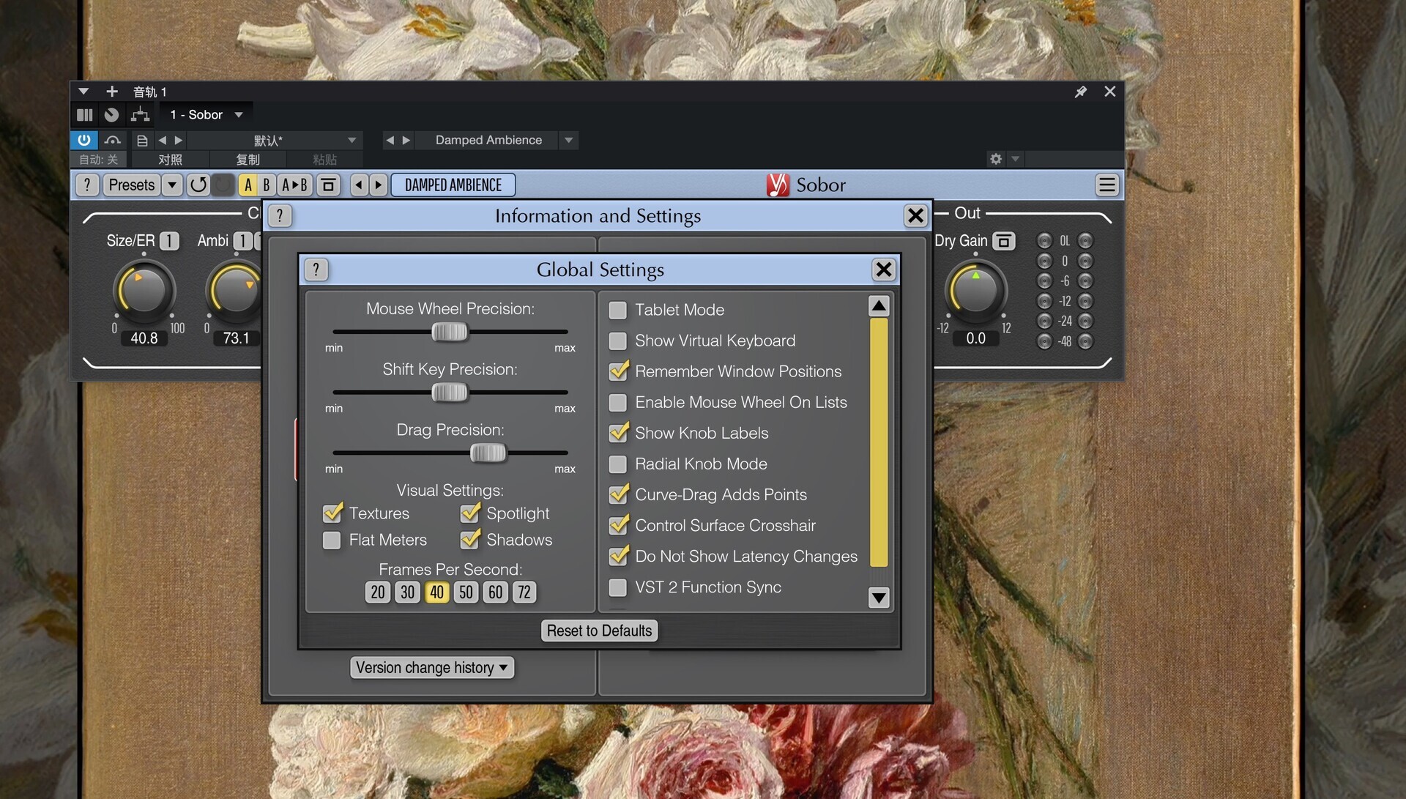This screenshot has height=799, width=1406.
Task: Copy state A to B button
Action: click(x=294, y=185)
